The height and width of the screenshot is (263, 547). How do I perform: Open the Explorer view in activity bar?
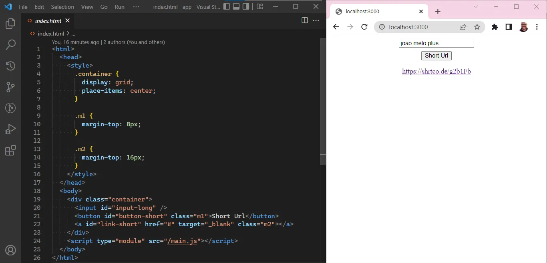pyautogui.click(x=10, y=24)
